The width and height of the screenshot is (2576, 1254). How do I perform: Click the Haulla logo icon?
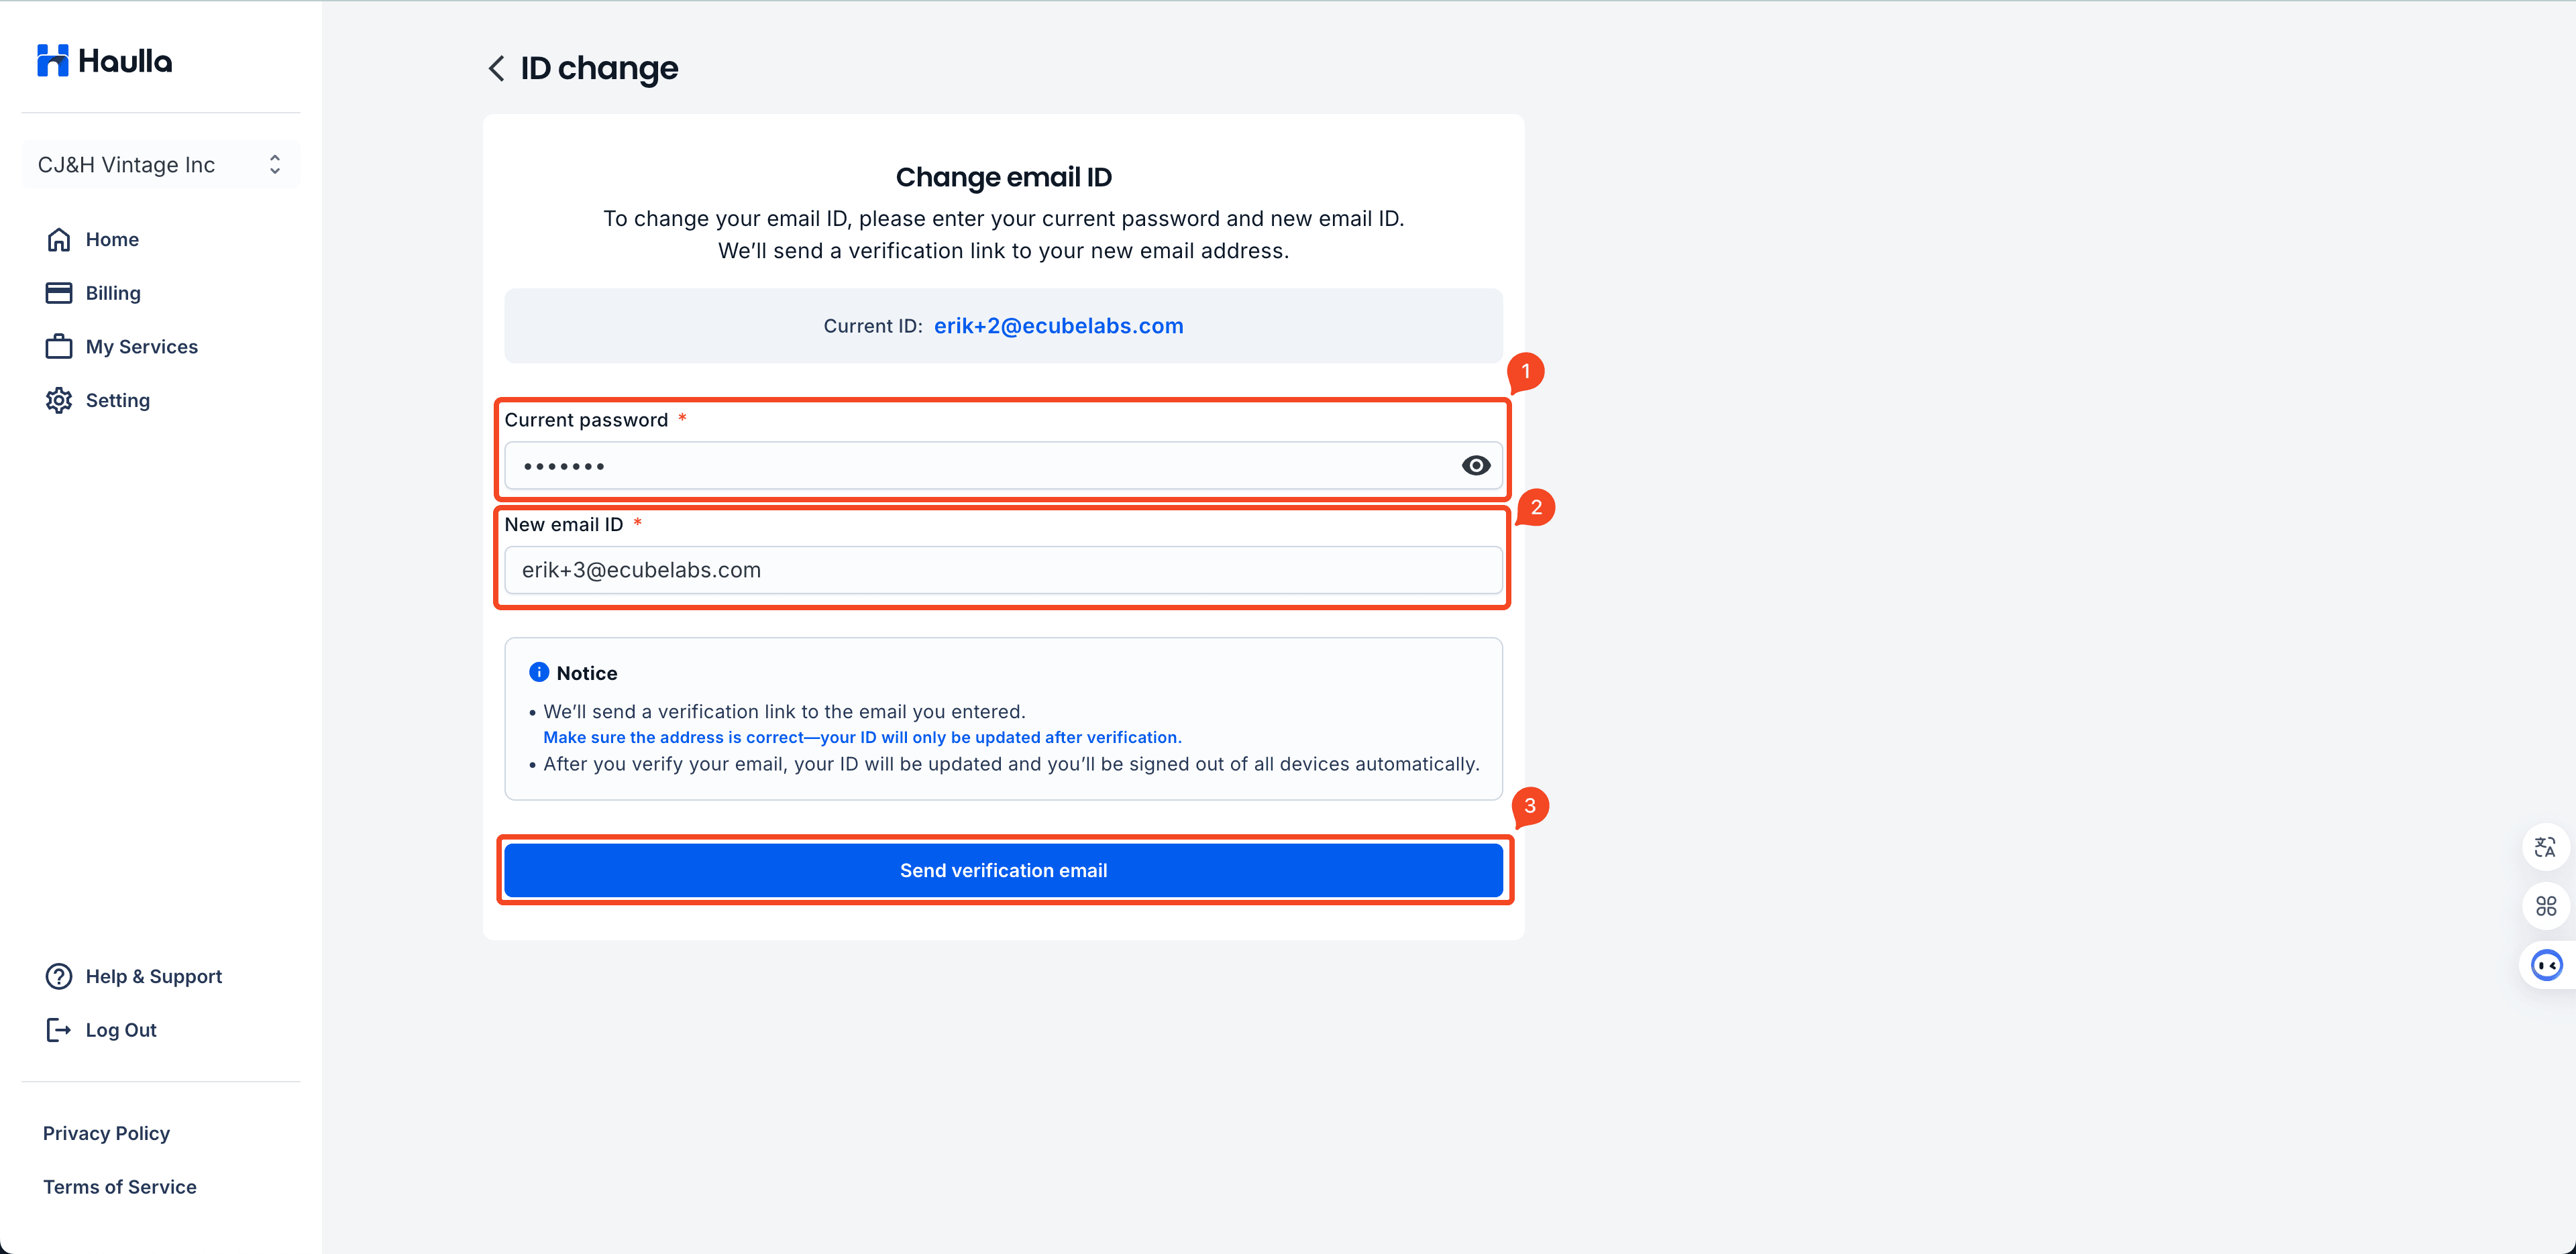click(52, 60)
